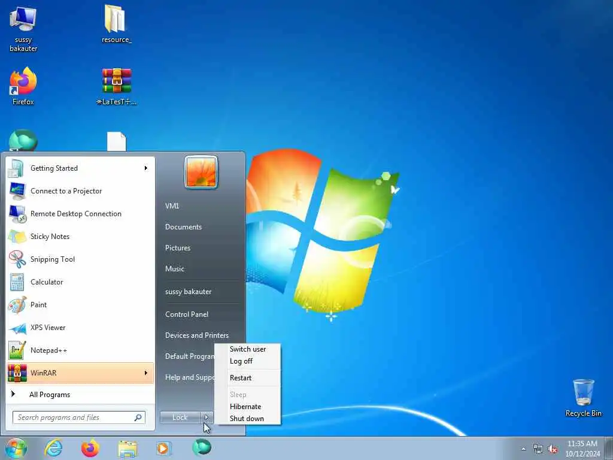The height and width of the screenshot is (460, 613).
Task: Open Windows Explorer from the taskbar
Action: pyautogui.click(x=128, y=449)
